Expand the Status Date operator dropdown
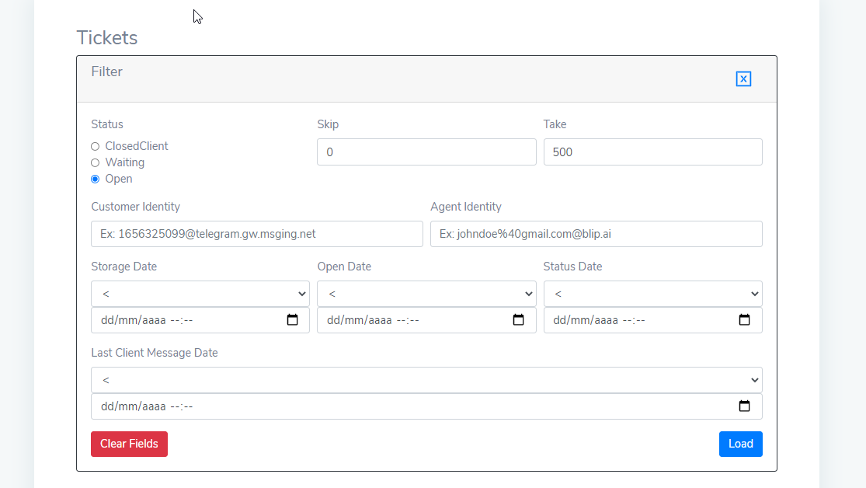 pos(653,294)
